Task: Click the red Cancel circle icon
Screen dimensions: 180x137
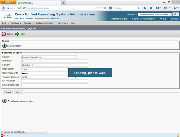Action: click(x=4, y=34)
